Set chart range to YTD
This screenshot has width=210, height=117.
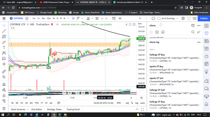click(x=37, y=103)
